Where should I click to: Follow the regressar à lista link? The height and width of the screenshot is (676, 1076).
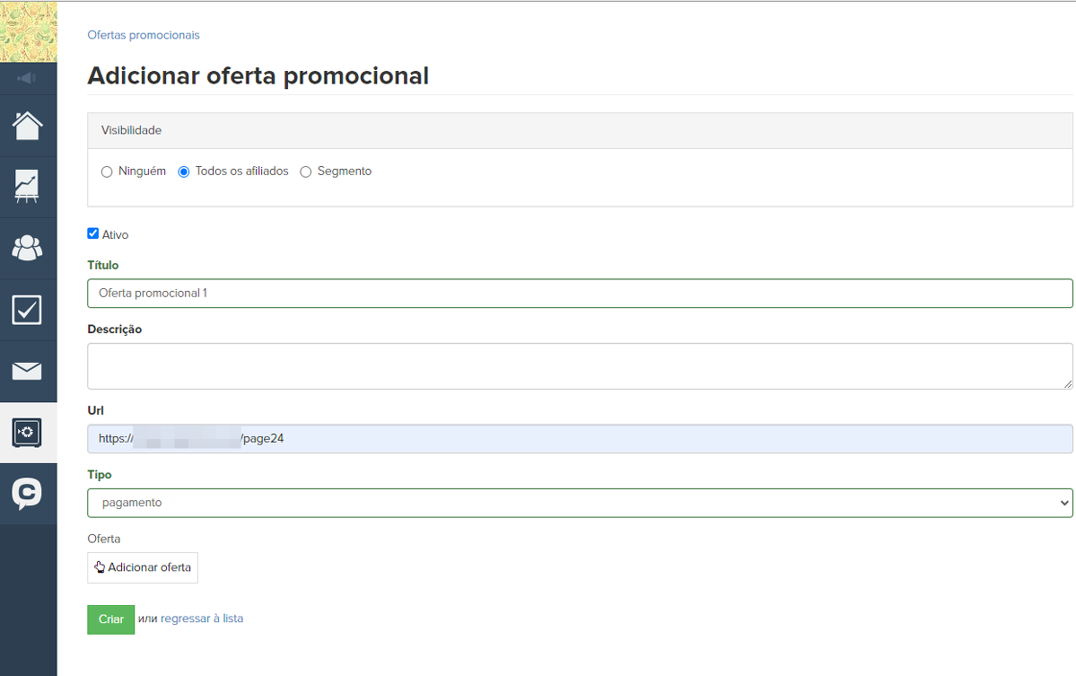coord(202,619)
